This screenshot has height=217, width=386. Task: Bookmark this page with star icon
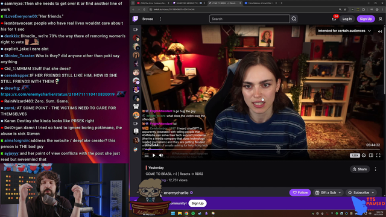(x=345, y=10)
